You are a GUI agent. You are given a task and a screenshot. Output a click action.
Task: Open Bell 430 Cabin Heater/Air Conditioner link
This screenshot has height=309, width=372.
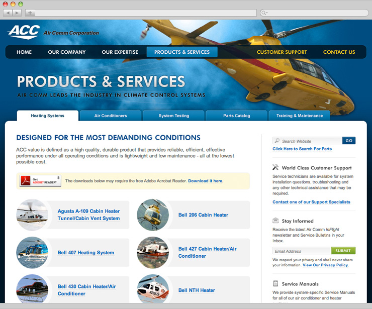tap(86, 290)
